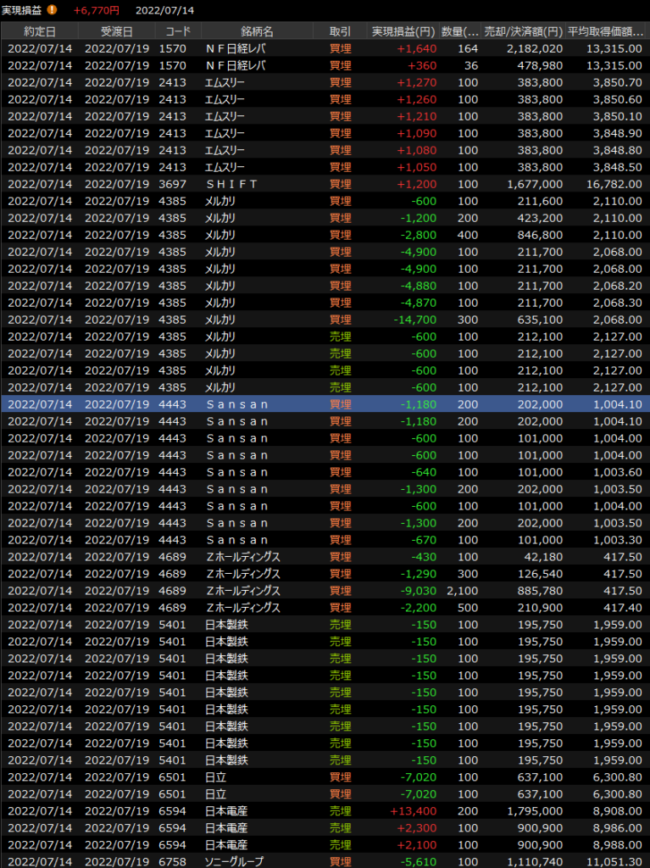The width and height of the screenshot is (650, 868).
Task: Click the orange warning icon beside 実現損益
Action: pos(53,10)
